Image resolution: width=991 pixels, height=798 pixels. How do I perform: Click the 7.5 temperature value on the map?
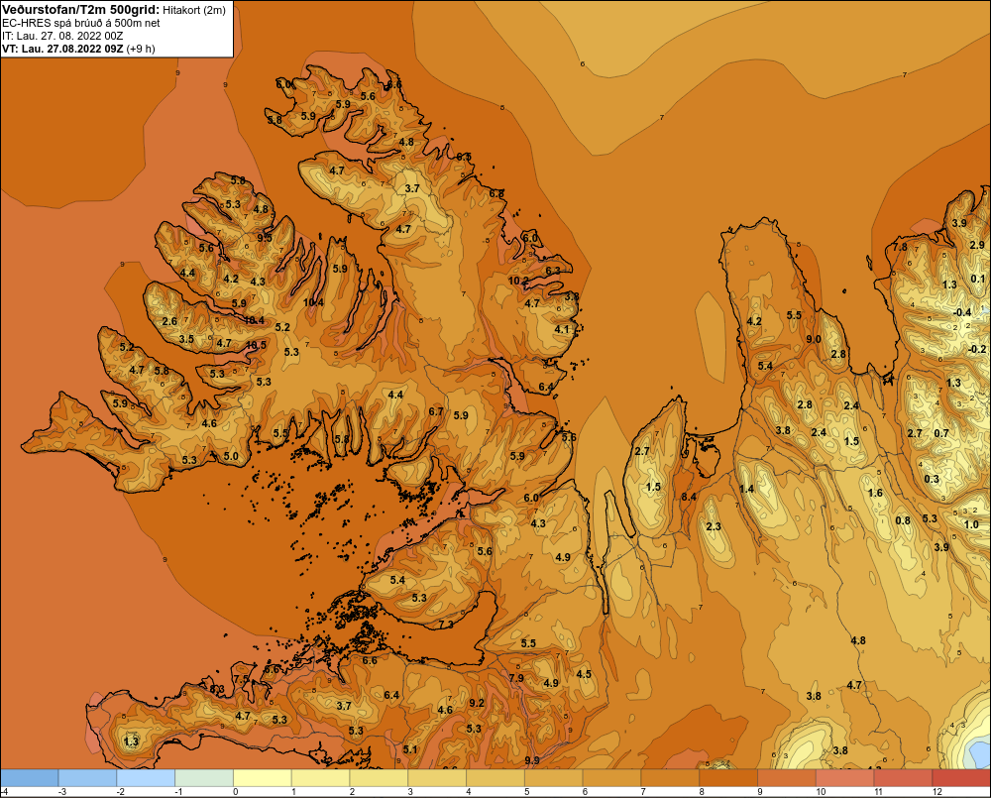241,678
